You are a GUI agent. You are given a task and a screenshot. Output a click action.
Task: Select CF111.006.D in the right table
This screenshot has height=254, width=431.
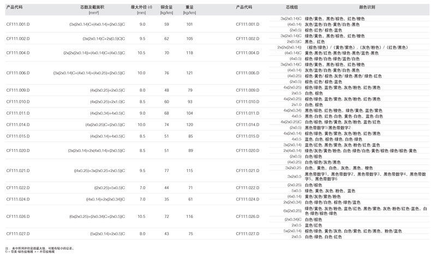coord(247,73)
